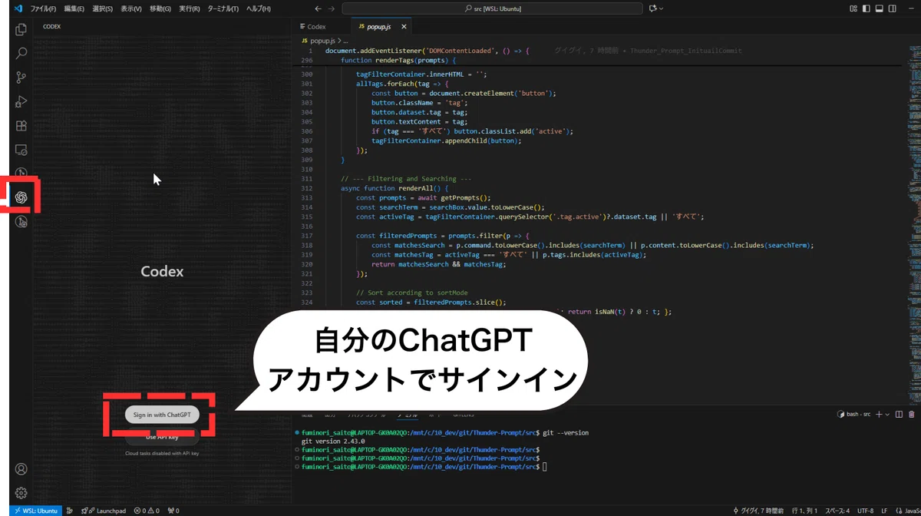This screenshot has height=516, width=921.
Task: Click the WSL: Ubuntu remote indicator
Action: tap(36, 511)
